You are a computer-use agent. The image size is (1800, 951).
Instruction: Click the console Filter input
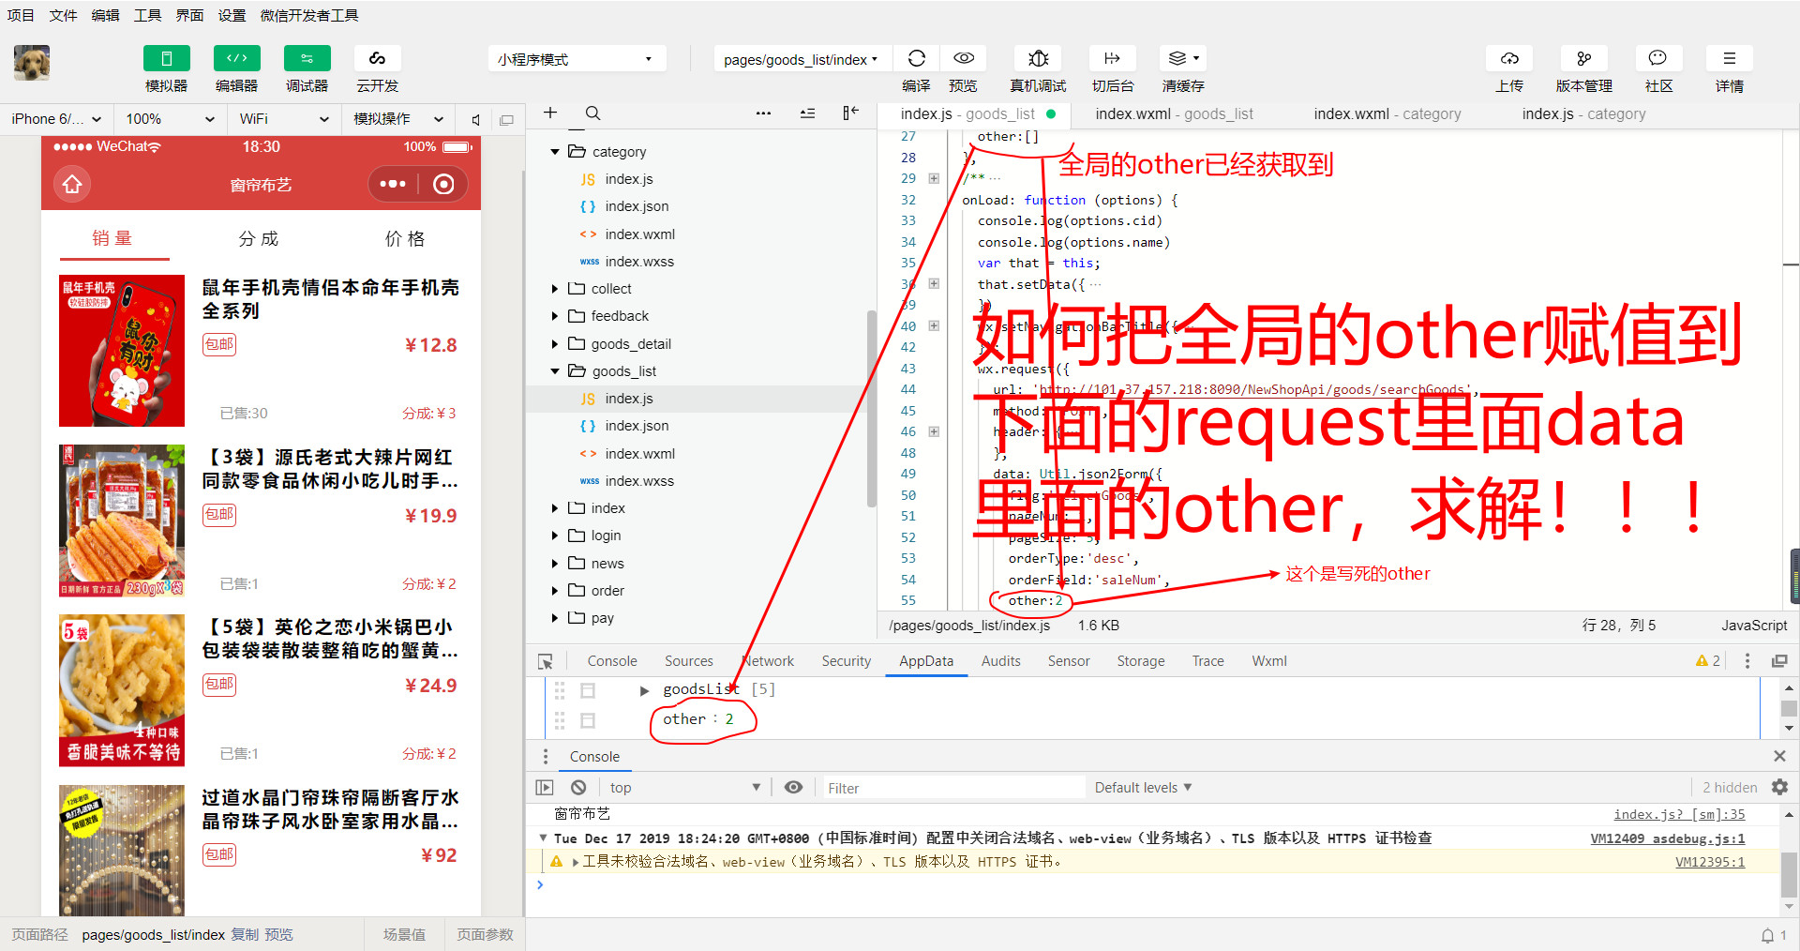pyautogui.click(x=952, y=788)
